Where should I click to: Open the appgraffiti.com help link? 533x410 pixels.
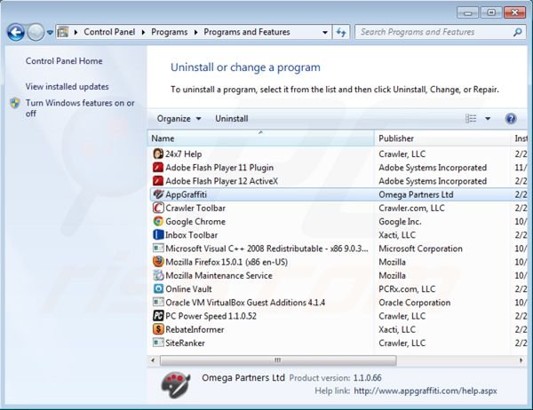click(426, 390)
